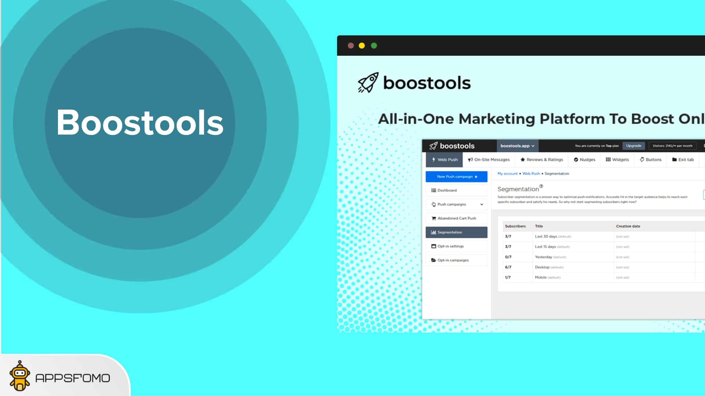The width and height of the screenshot is (705, 396).
Task: Click the Dashboard list icon in sidebar
Action: coord(434,191)
